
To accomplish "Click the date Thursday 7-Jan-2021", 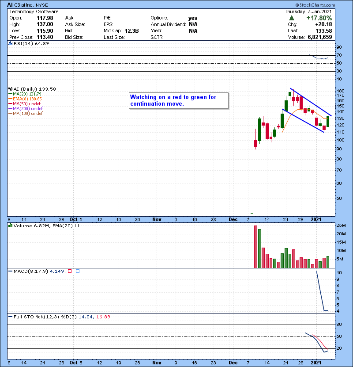I will pyautogui.click(x=308, y=11).
